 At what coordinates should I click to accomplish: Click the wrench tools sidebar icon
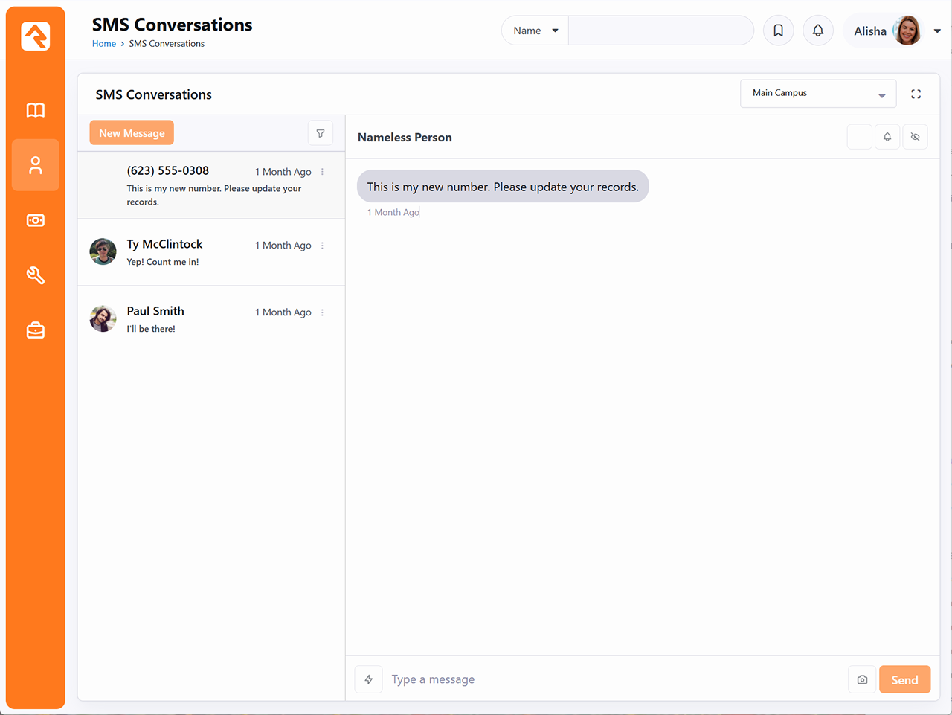tap(35, 275)
